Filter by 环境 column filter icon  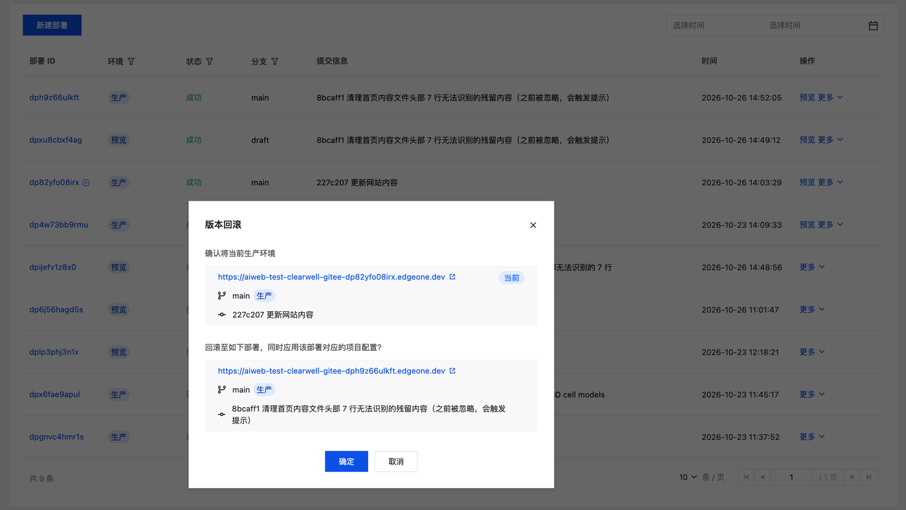coord(131,61)
